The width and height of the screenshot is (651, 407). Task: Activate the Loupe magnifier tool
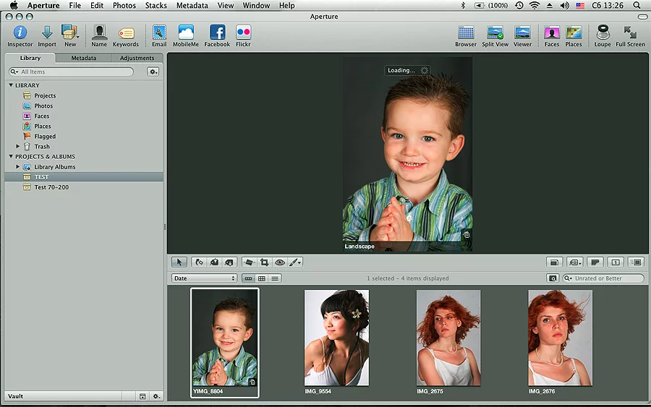pyautogui.click(x=602, y=33)
